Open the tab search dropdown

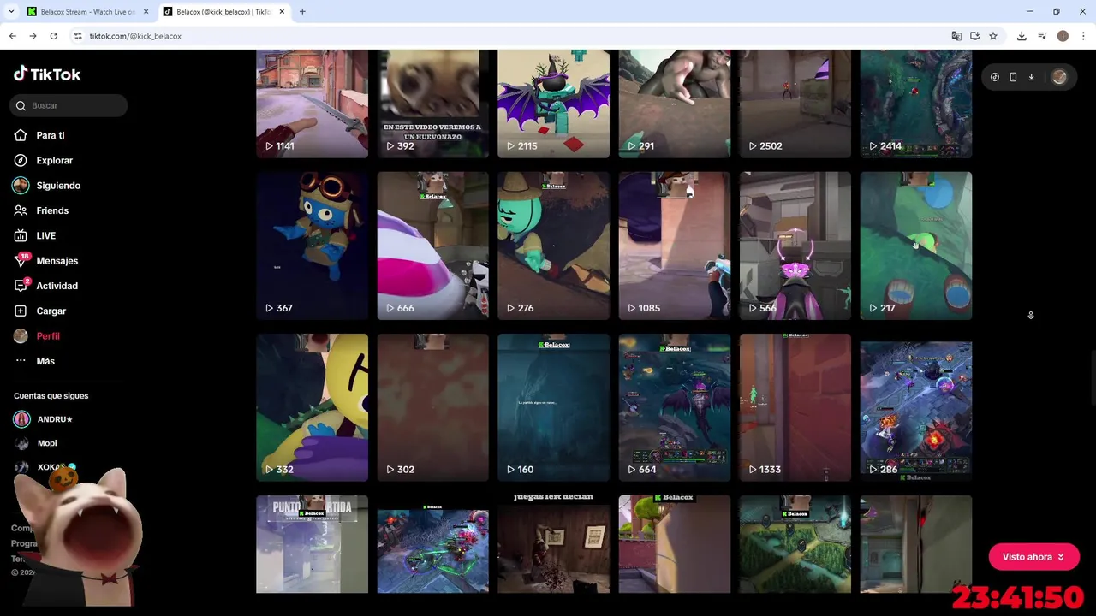[x=11, y=12]
